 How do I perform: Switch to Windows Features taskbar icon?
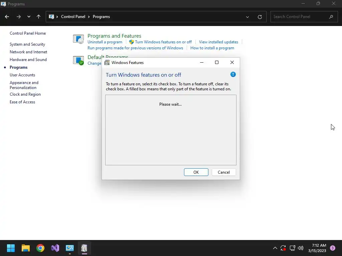tap(84, 248)
